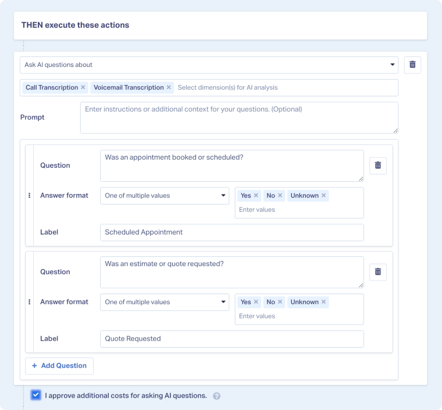Delete the estimate or quote question
Viewport: 442px width, 410px height.
point(377,272)
